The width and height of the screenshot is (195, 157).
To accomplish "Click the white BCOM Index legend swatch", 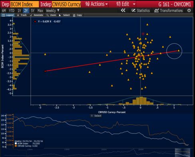I will (16, 143).
